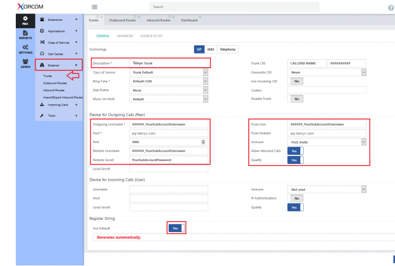The width and height of the screenshot is (395, 266).
Task: Close the Dashboard tab
Action: tap(200, 17)
